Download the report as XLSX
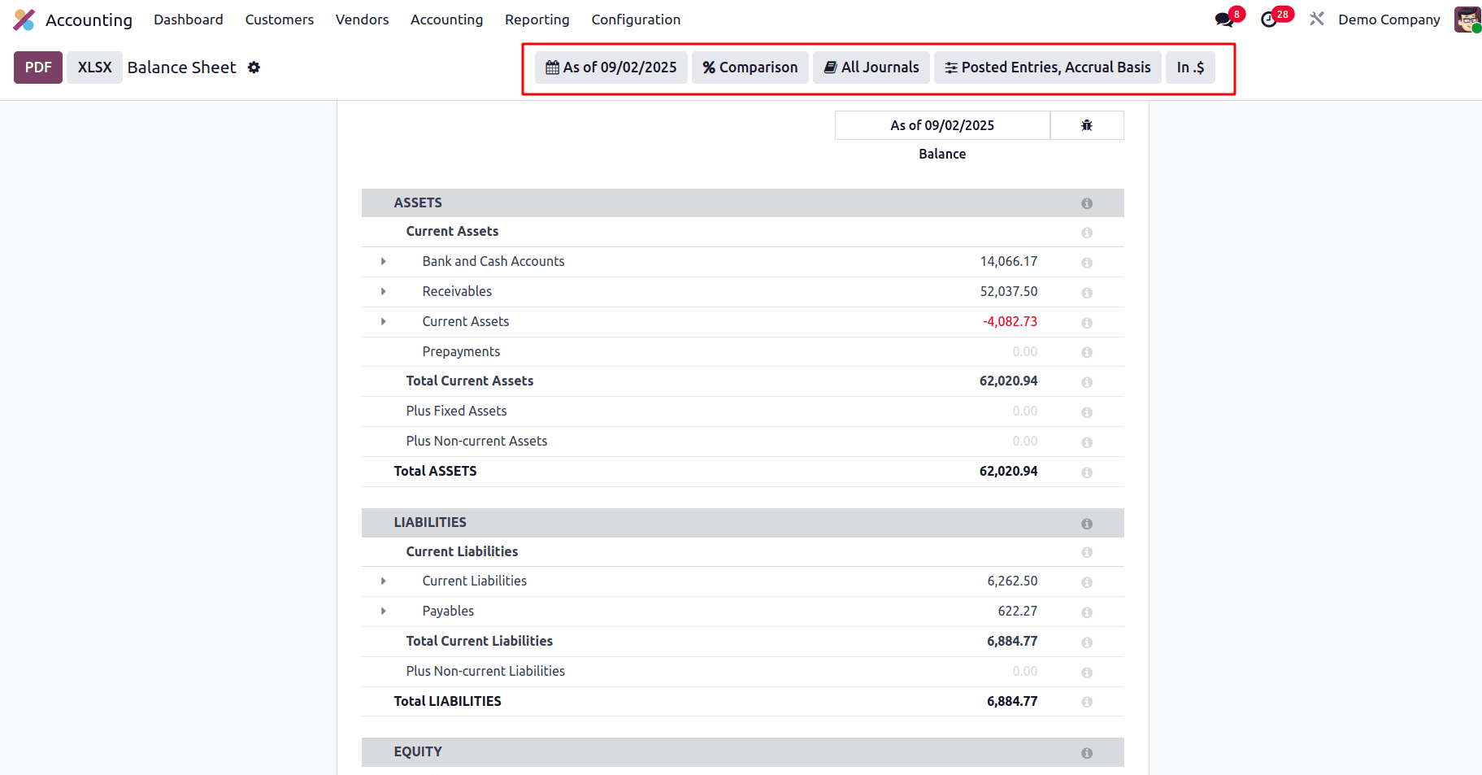 click(93, 67)
